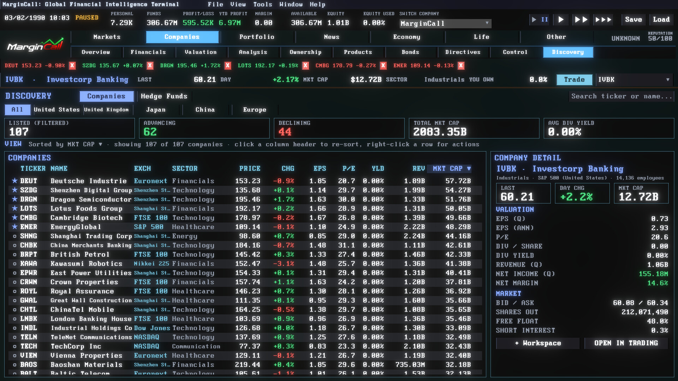Screen dimensions: 678x381
Task: Remove ENER from the watchlist ticker bar
Action: (x=461, y=66)
